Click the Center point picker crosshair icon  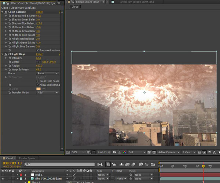(x=38, y=62)
